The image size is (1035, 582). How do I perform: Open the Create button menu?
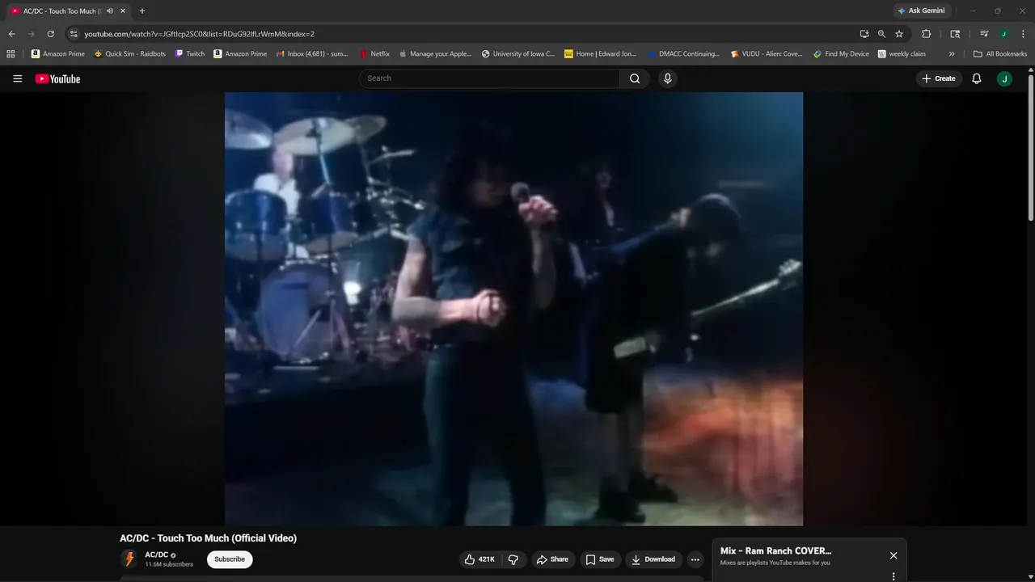coord(939,78)
